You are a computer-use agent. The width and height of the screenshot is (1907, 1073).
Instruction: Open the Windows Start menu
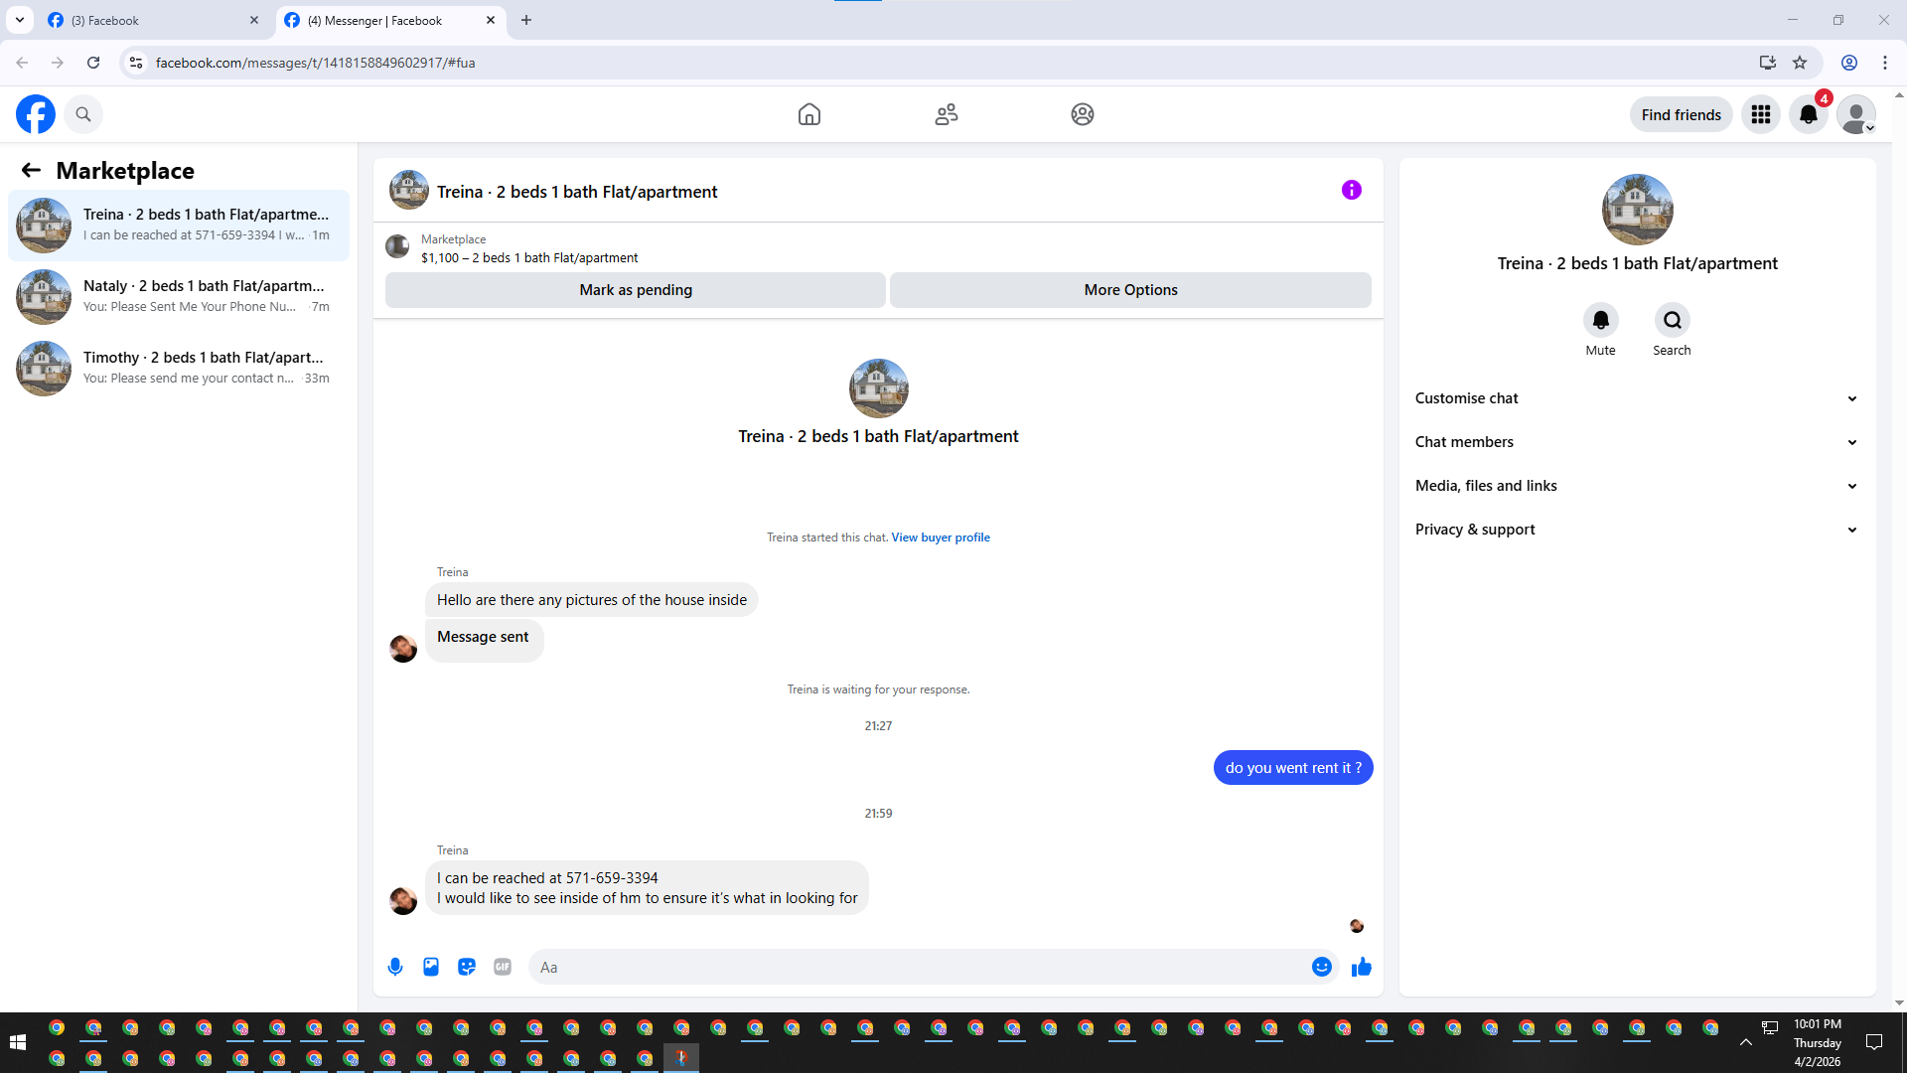(x=18, y=1042)
